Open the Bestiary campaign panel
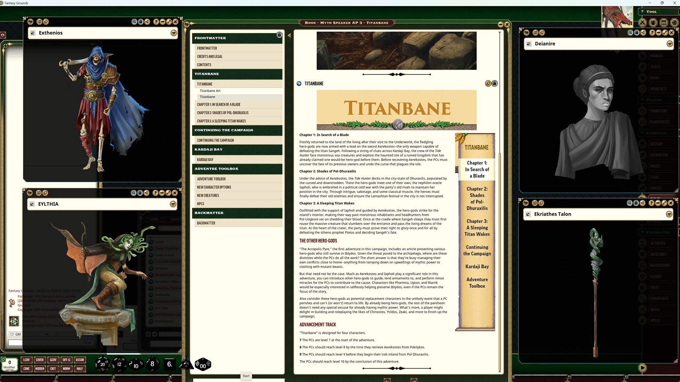This screenshot has width=680, height=382. click(657, 144)
